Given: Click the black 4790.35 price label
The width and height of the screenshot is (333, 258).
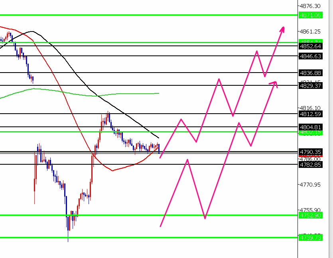Looking at the screenshot, I should click(310, 152).
